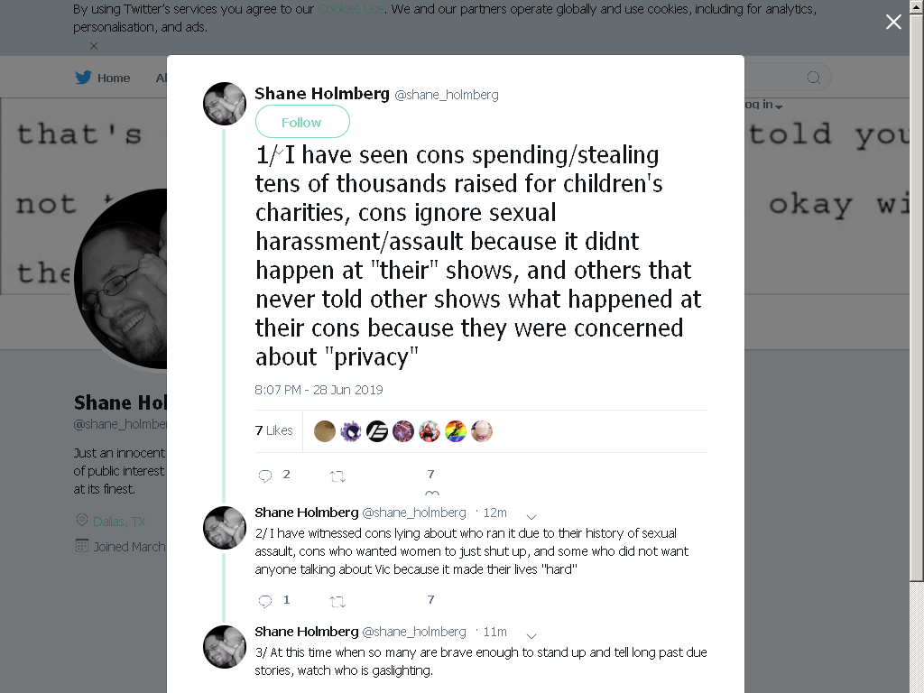Viewport: 924px width, 693px height.
Task: View the 7 Likes list
Action: [274, 430]
